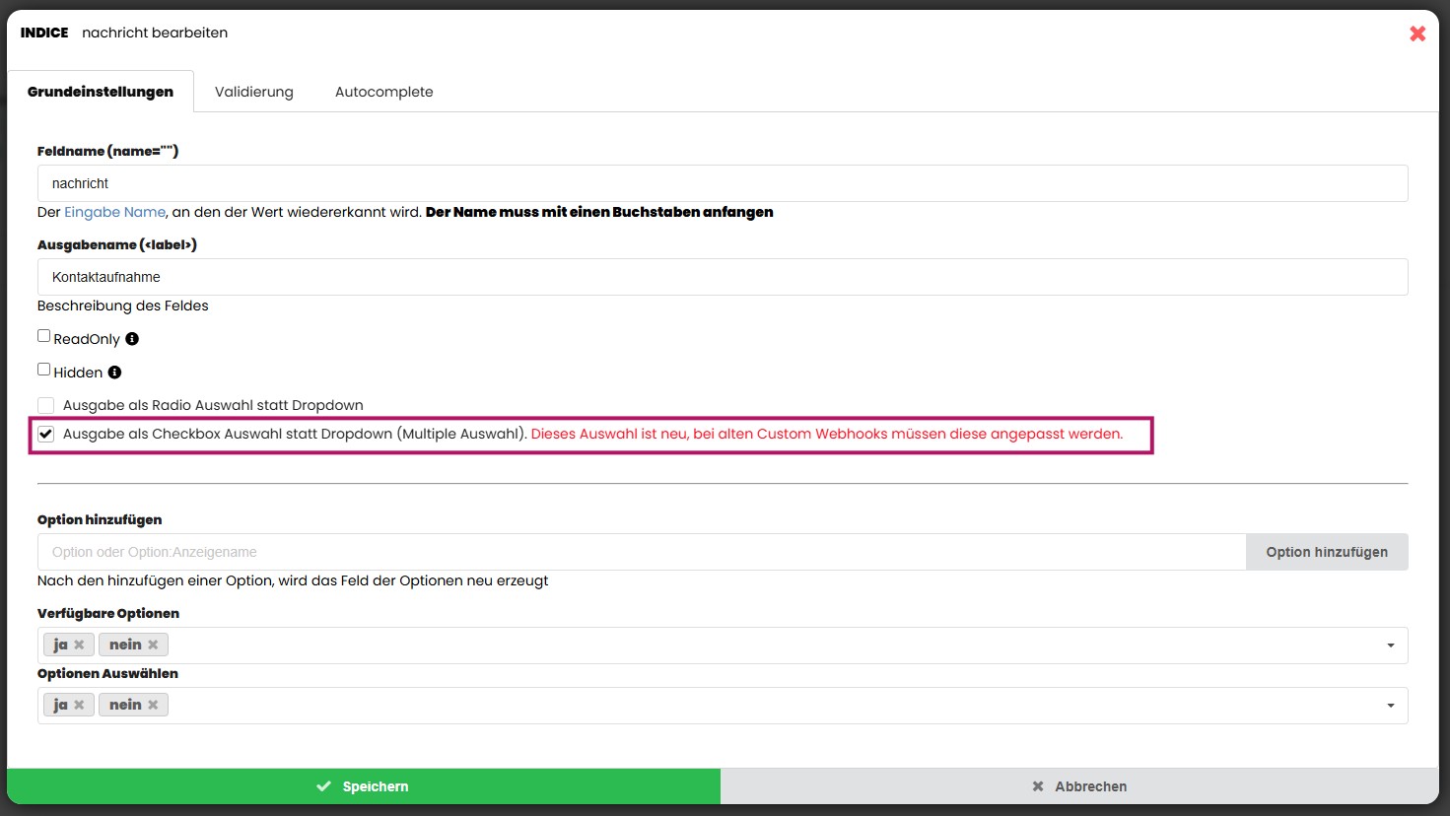The height and width of the screenshot is (816, 1450).
Task: Uncheck 'Ausgabe als Checkbox Auswahl' option
Action: click(46, 434)
